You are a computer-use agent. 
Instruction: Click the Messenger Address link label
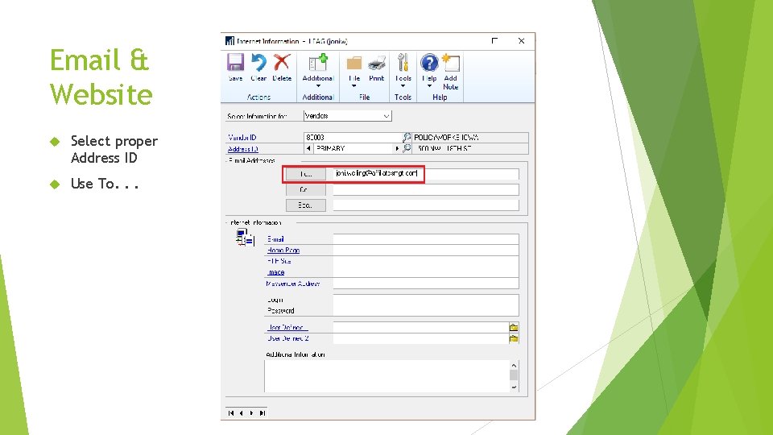(x=292, y=284)
